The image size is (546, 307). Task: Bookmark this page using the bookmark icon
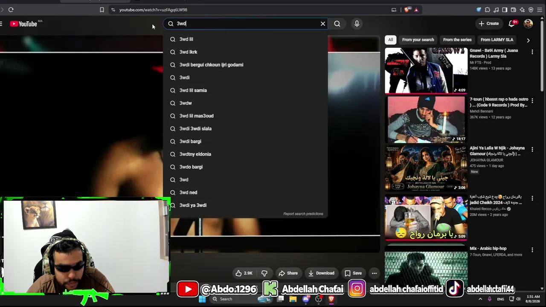pos(102,10)
